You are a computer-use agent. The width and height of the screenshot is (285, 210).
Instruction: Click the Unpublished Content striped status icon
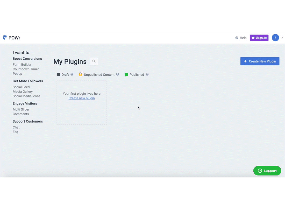[x=81, y=74]
